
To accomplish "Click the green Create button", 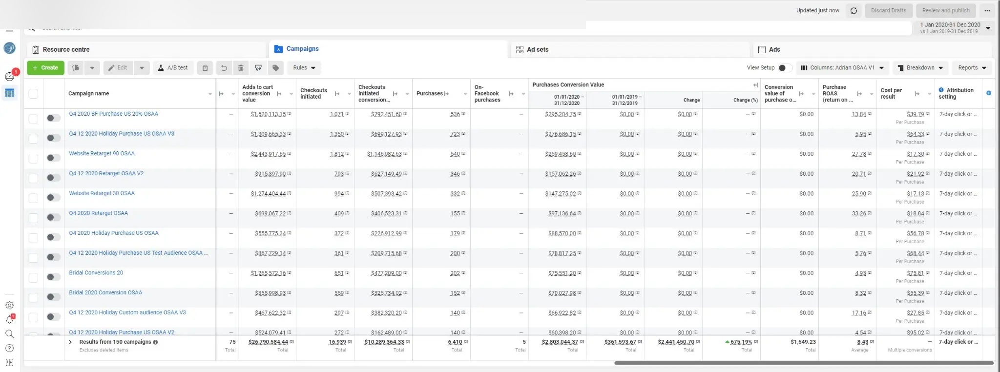I will pos(45,68).
